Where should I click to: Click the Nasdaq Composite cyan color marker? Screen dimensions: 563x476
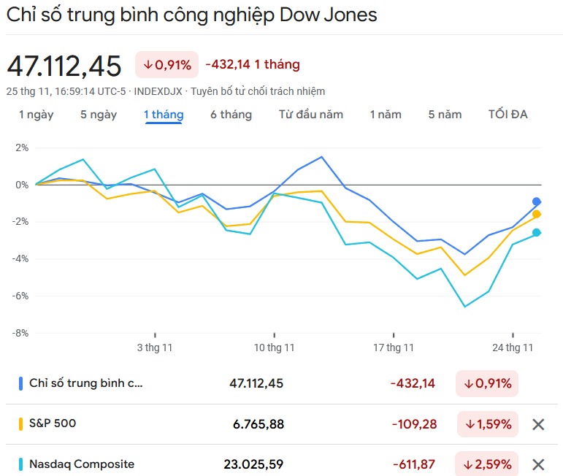click(20, 464)
